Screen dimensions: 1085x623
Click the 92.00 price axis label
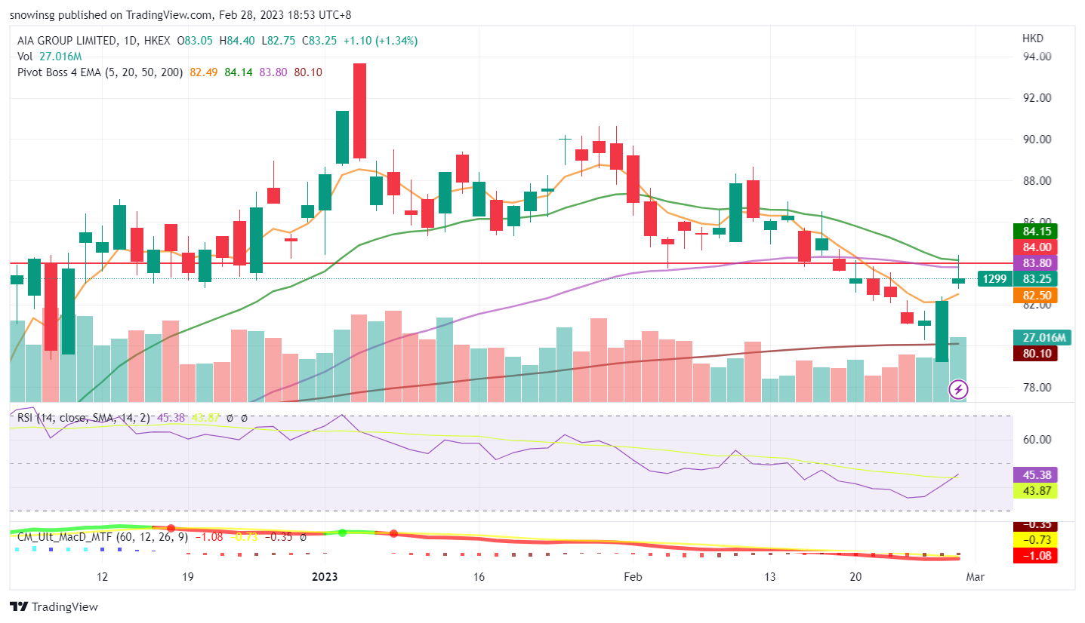1037,98
